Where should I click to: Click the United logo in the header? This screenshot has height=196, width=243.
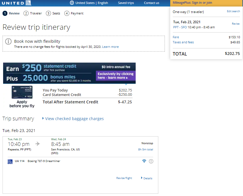tap(17, 3)
